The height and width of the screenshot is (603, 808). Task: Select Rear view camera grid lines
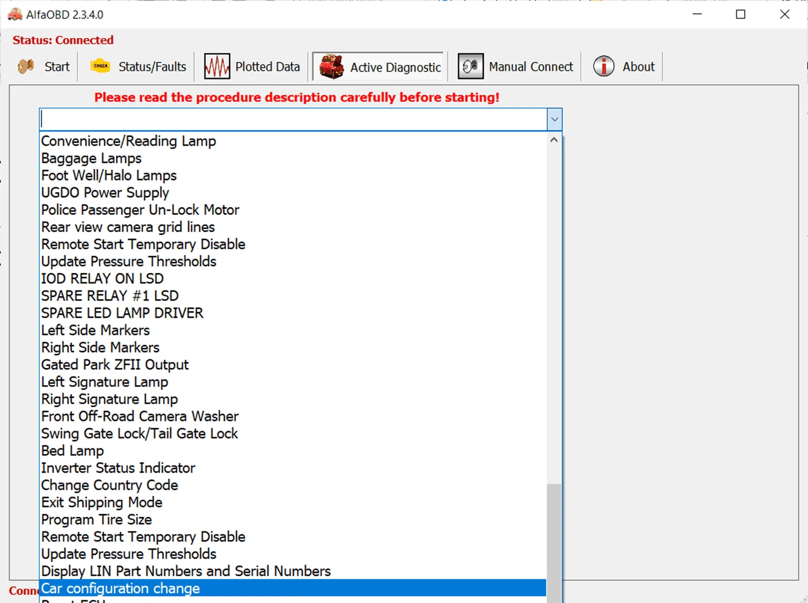point(293,227)
